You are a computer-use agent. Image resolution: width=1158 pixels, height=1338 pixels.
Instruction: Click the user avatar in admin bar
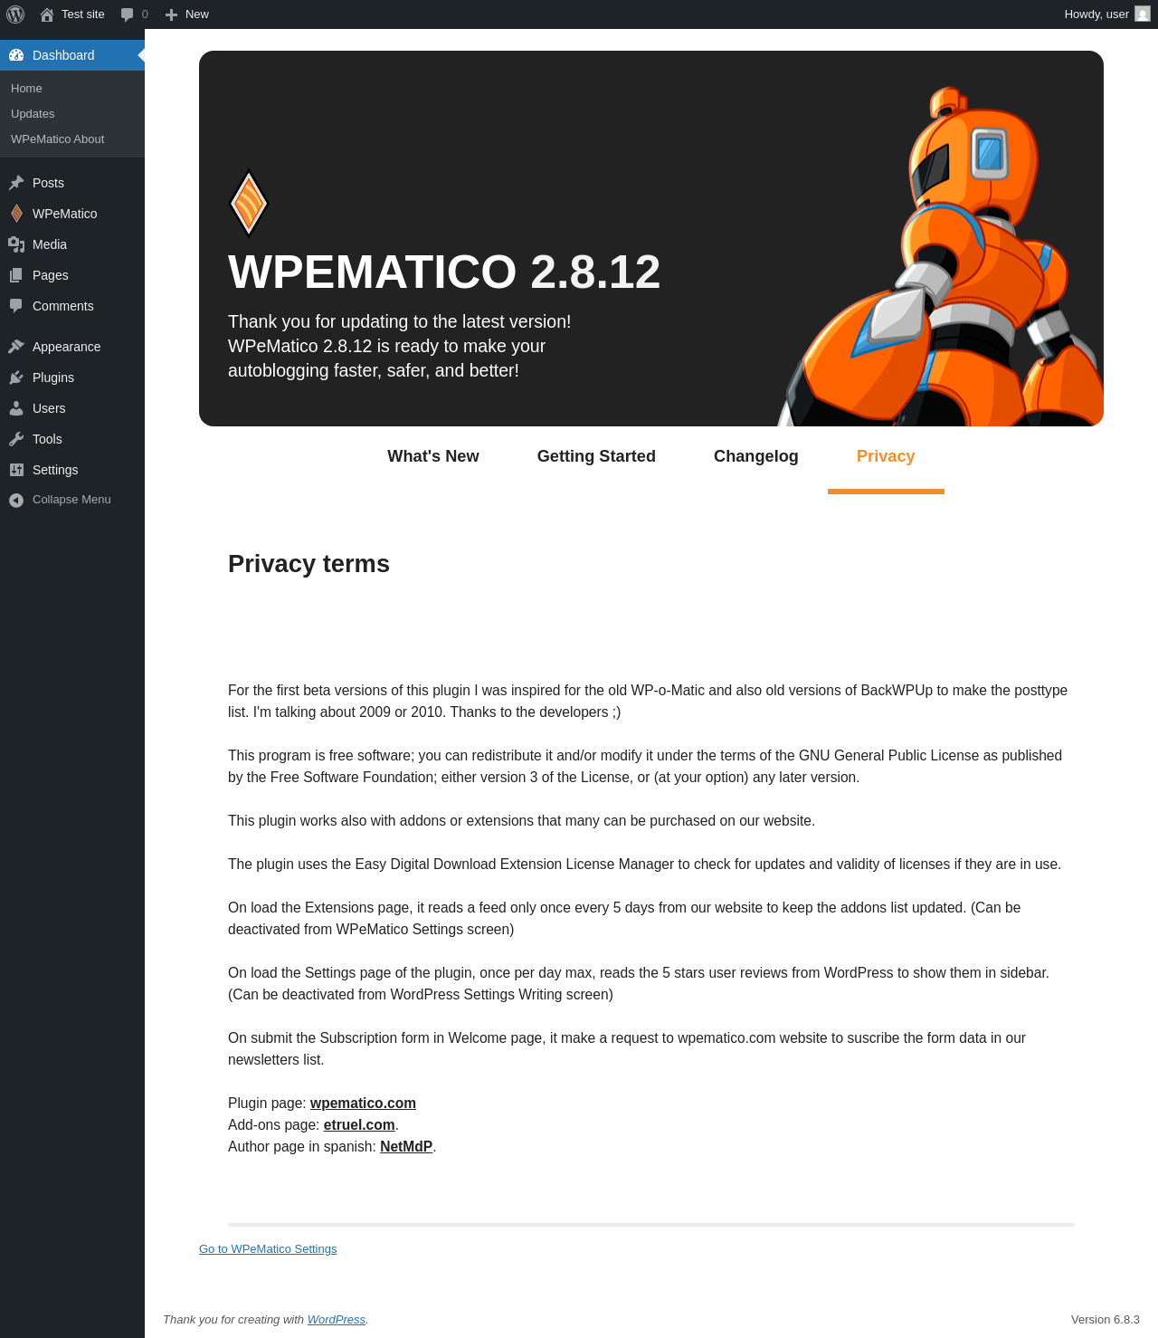tap(1143, 14)
